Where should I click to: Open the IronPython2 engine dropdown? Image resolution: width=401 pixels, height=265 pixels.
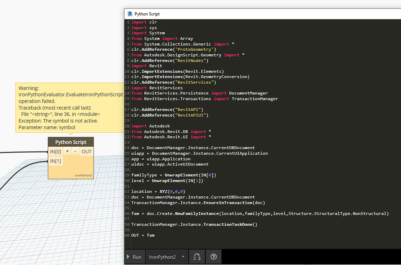click(x=164, y=257)
